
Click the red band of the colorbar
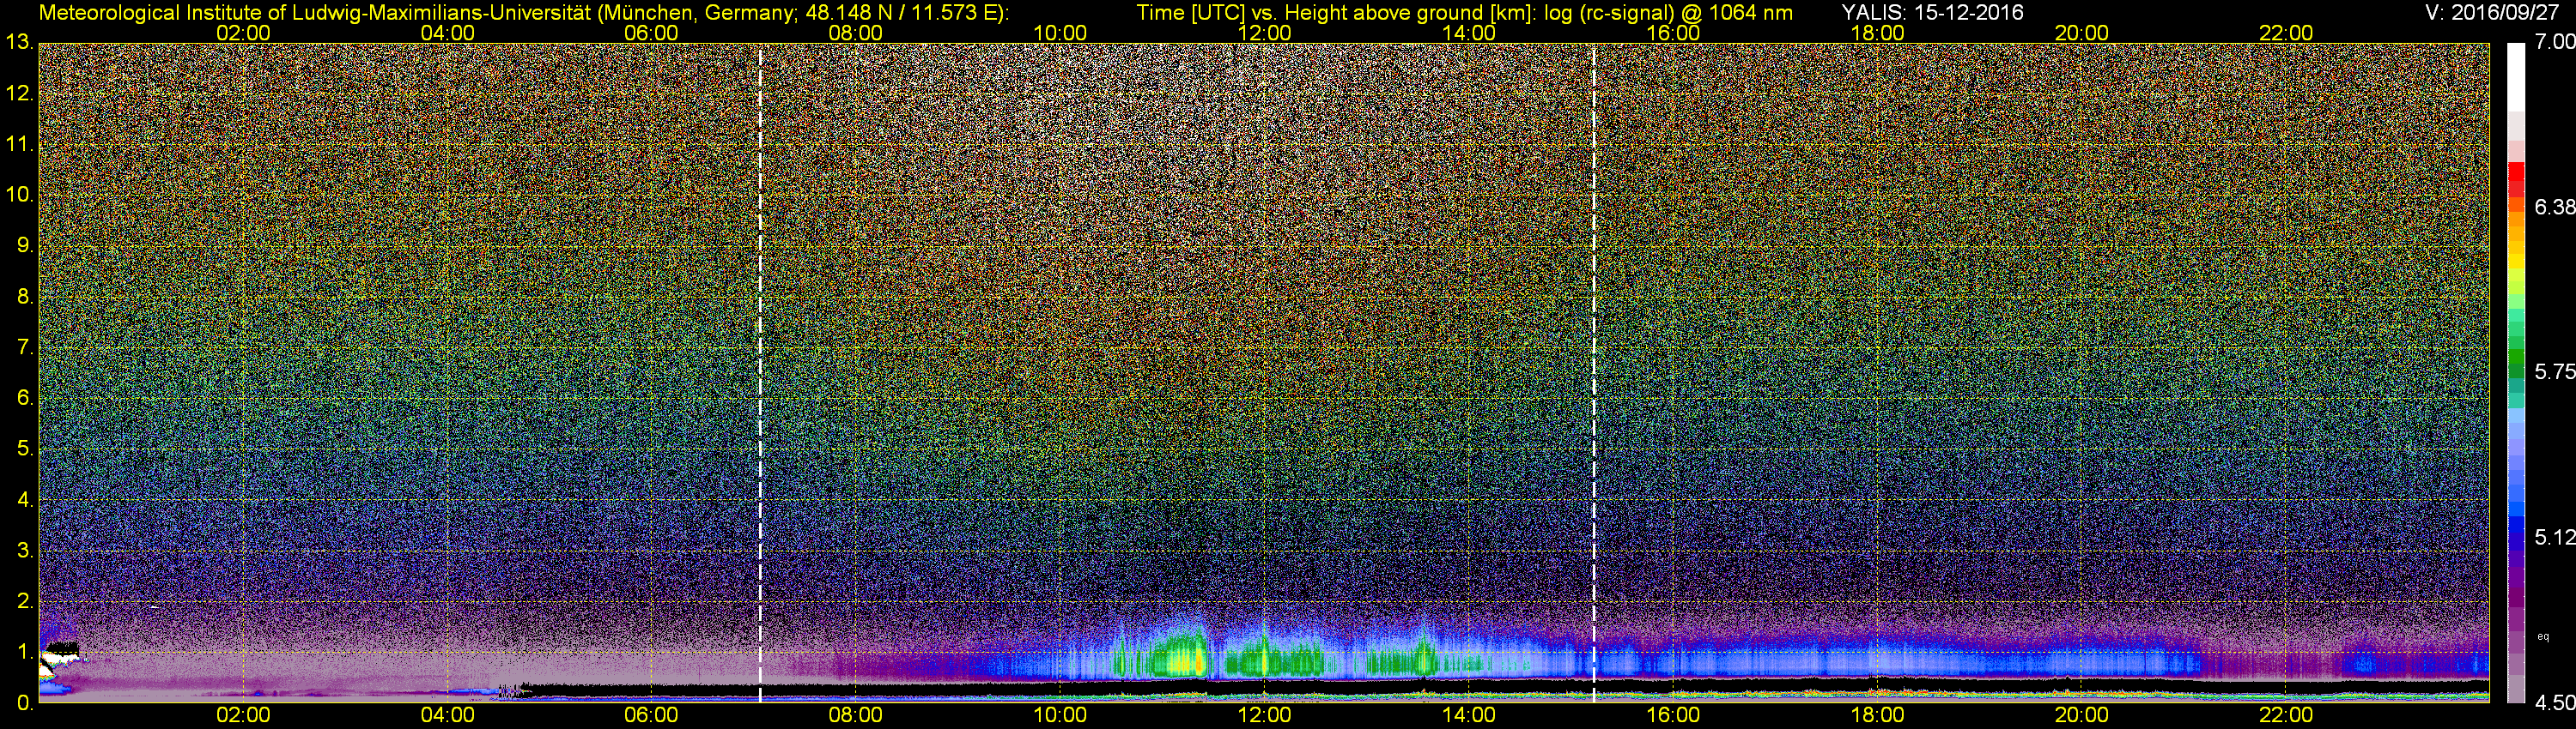2516,180
